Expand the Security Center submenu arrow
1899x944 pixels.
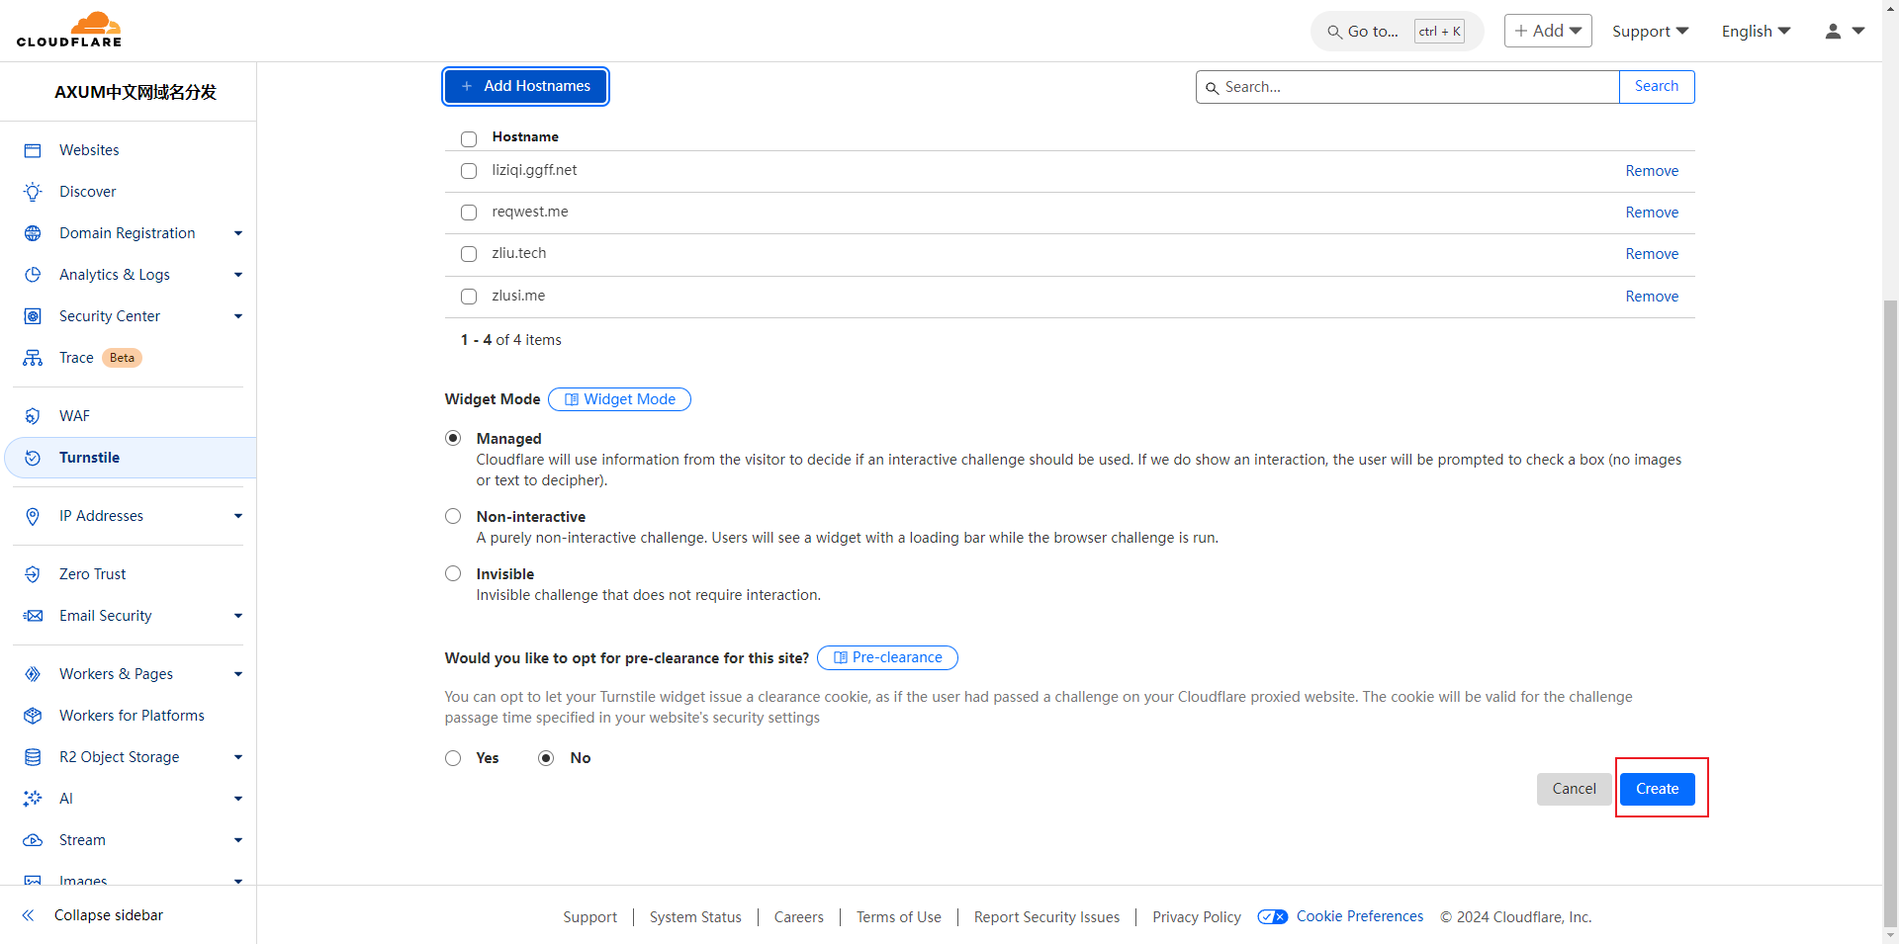[238, 316]
